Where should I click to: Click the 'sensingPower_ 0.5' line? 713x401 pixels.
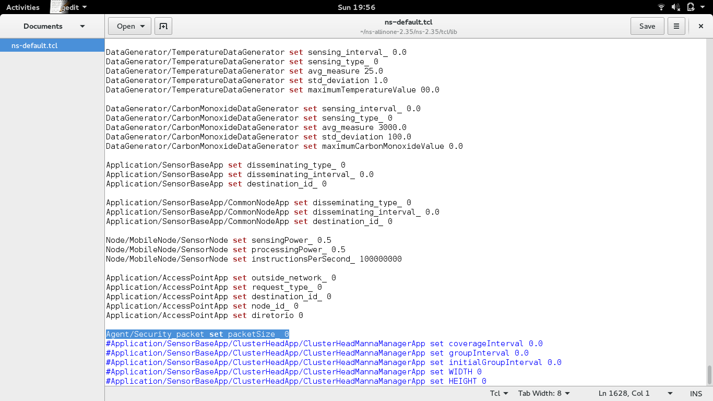point(218,240)
